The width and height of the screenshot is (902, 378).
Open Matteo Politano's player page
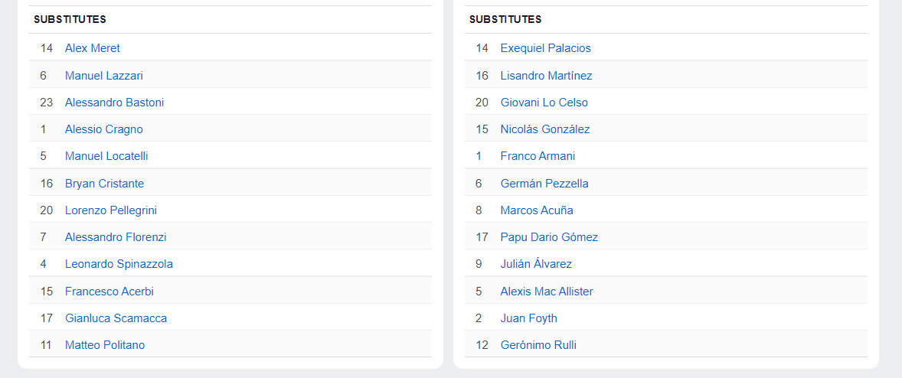coord(105,345)
